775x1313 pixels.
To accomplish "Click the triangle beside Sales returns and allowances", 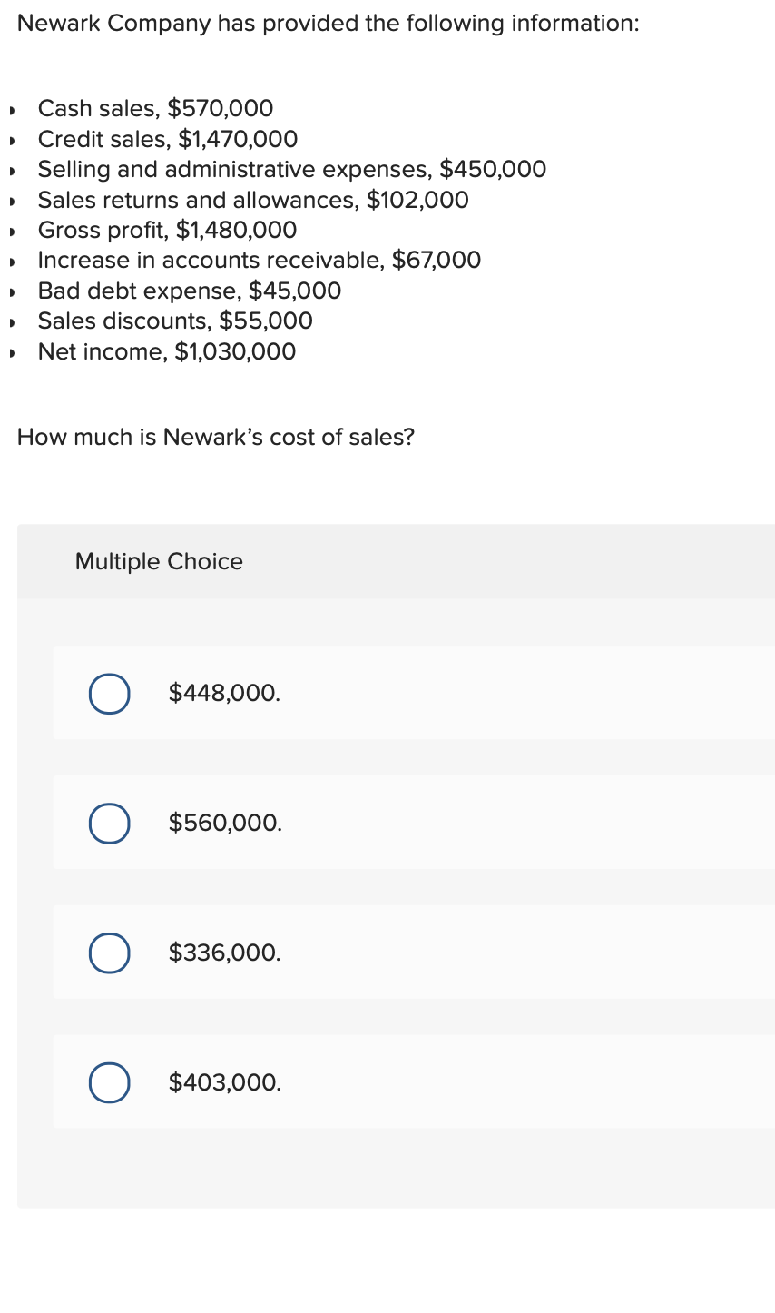I will (12, 201).
